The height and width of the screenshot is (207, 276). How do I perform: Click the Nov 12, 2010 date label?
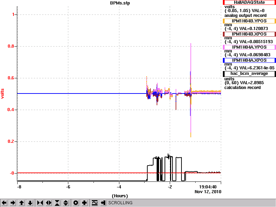click(208, 191)
